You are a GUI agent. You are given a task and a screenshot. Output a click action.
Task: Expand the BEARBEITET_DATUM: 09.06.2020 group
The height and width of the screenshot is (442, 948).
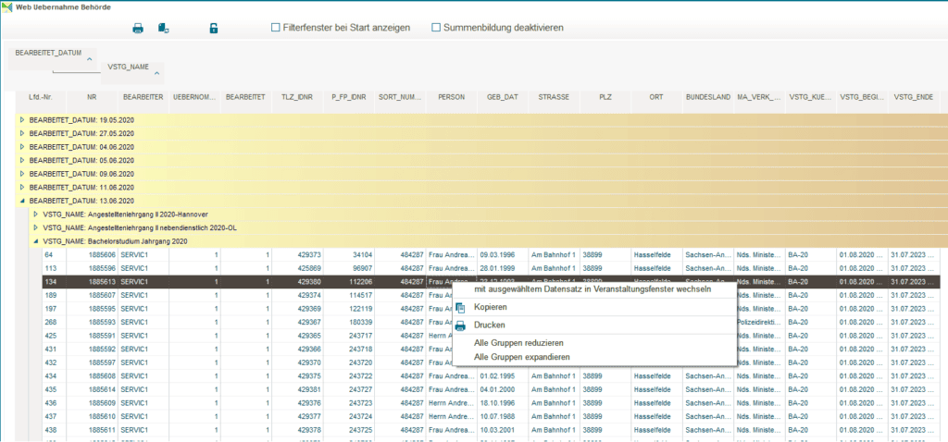point(22,174)
